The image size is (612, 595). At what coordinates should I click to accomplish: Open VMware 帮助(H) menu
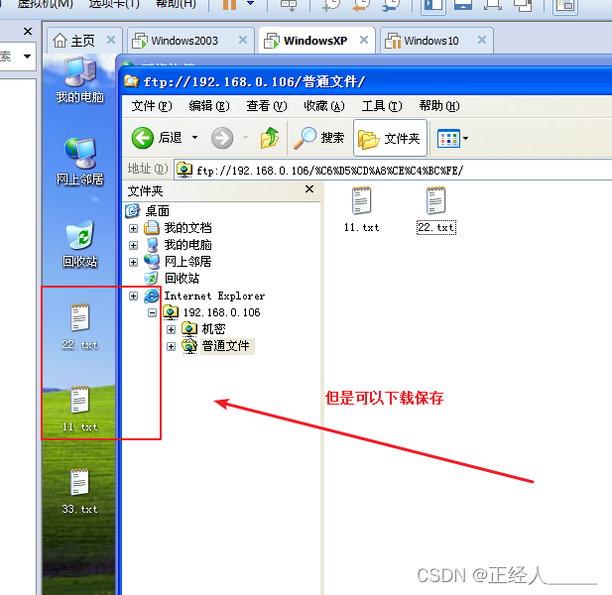point(176,4)
